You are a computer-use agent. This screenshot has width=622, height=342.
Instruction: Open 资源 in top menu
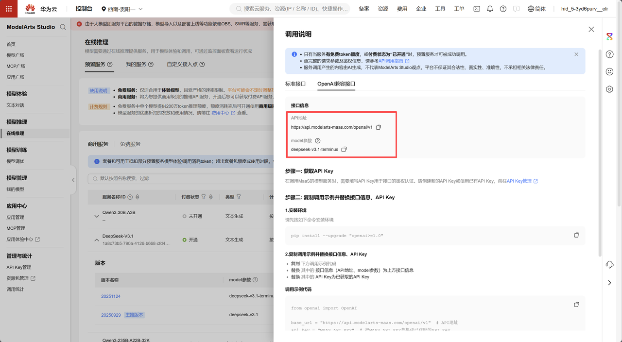[x=383, y=9]
